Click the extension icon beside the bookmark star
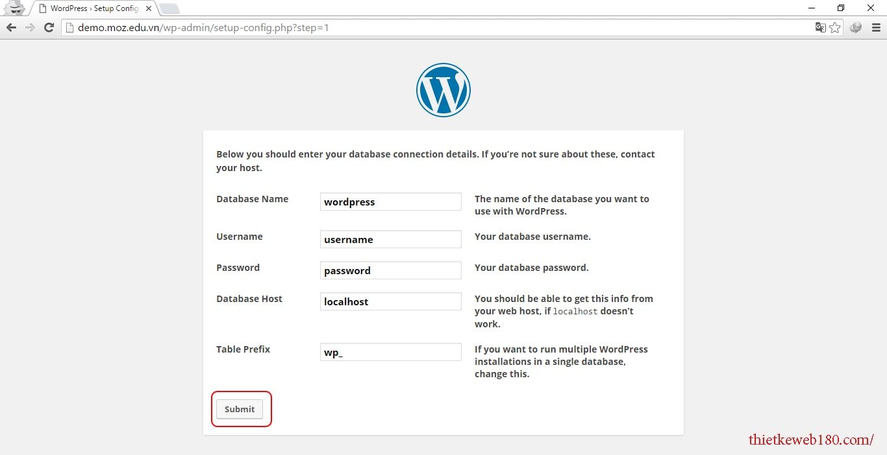The image size is (887, 455). [855, 28]
